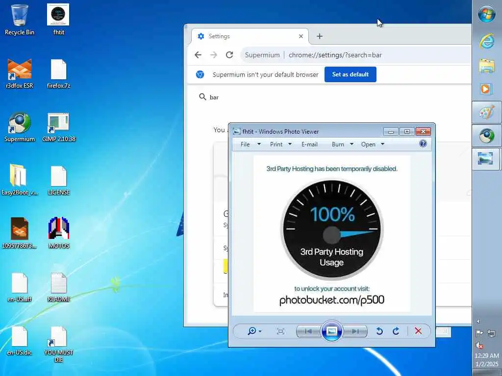Launch Internet Explorer from the taskbar
Screen dimensions: 502x376
point(487,42)
